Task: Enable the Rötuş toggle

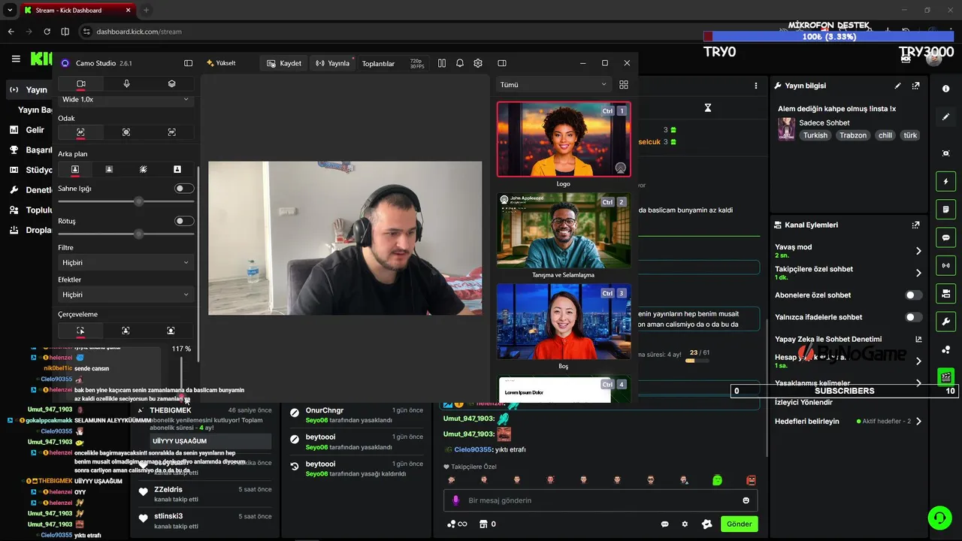Action: point(184,221)
